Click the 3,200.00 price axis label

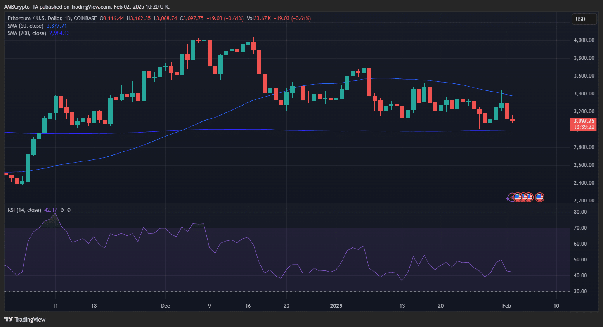[x=584, y=111]
